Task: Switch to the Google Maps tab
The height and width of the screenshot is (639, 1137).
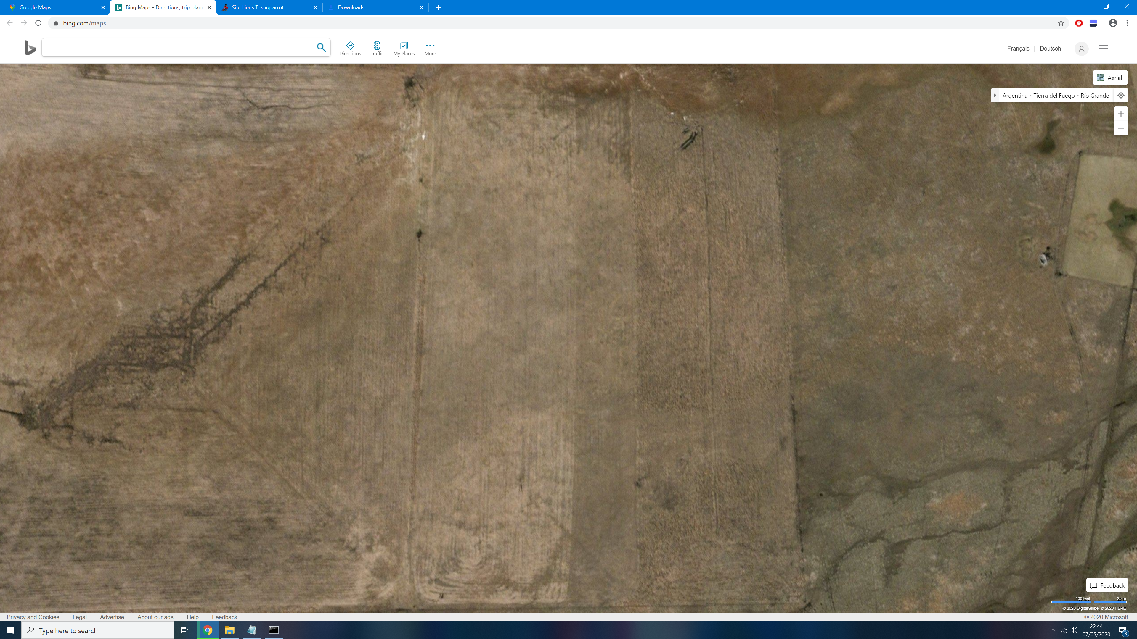Action: [x=55, y=7]
